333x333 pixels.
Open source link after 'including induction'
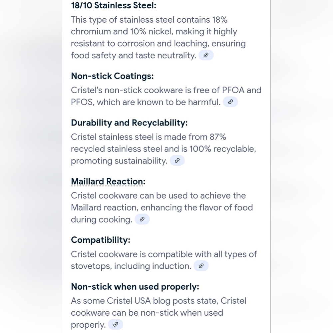point(201,266)
